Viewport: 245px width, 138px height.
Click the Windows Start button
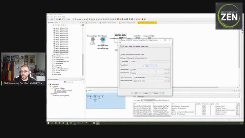tap(49, 123)
